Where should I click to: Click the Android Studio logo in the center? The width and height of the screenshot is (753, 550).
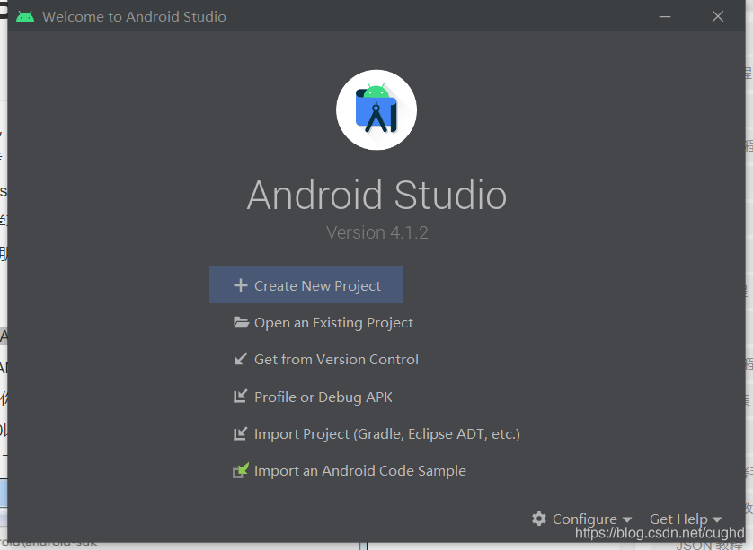click(x=376, y=109)
